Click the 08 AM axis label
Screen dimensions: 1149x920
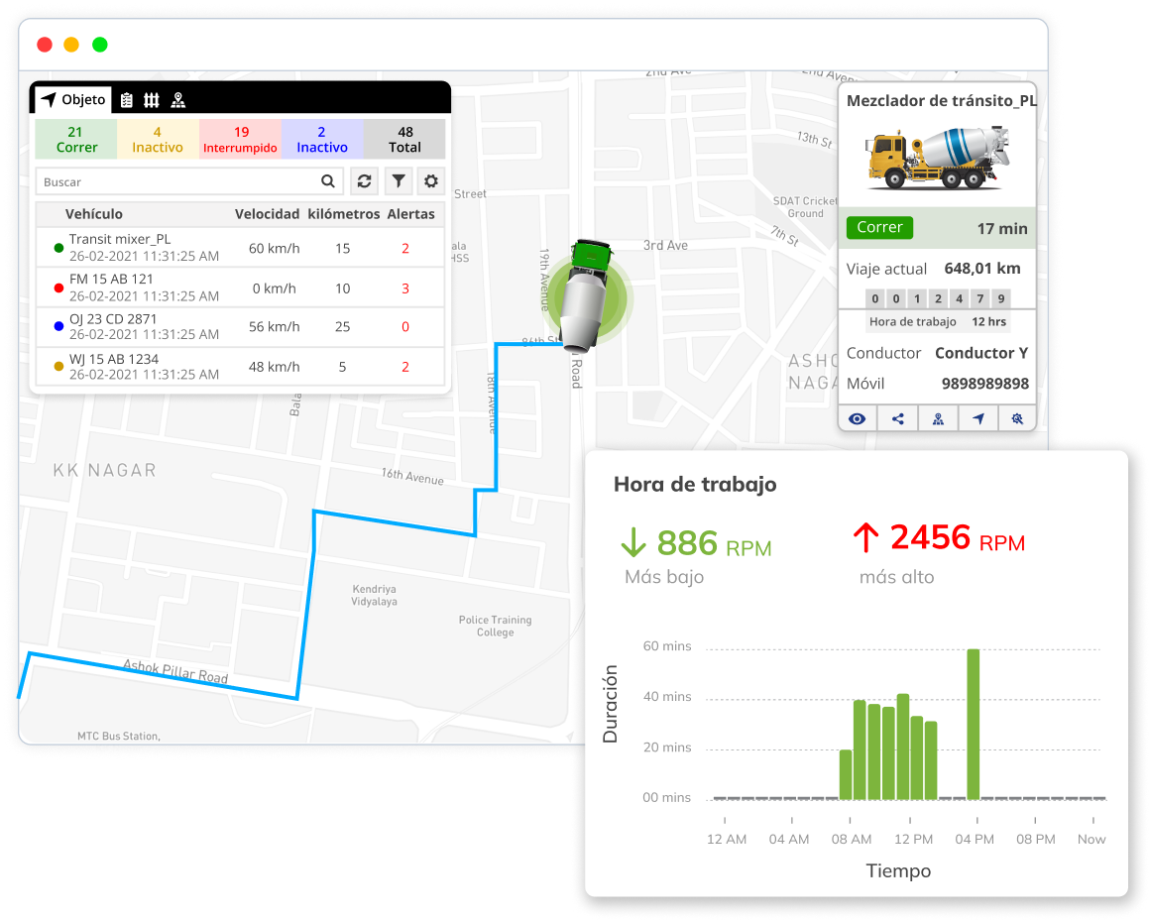[851, 840]
